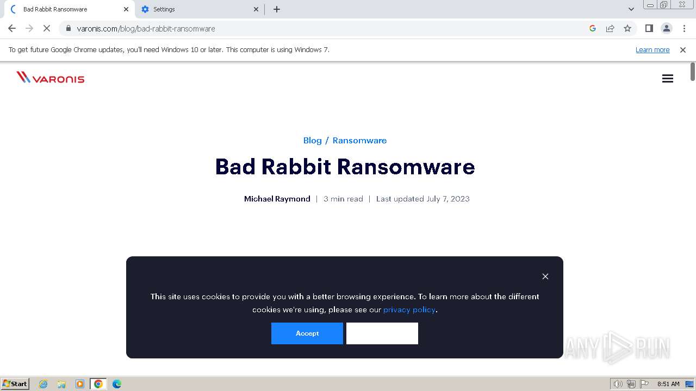
Task: Click the show desktop tray icon
Action: click(689, 384)
